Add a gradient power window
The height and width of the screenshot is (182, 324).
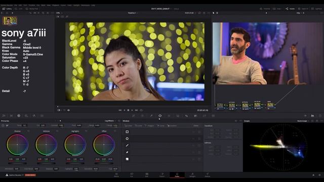[127, 159]
